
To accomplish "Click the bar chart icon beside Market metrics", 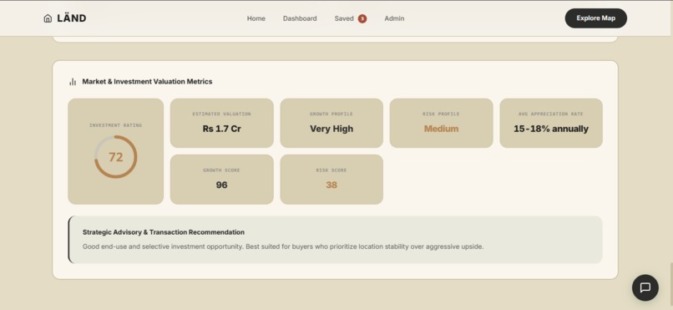I will click(73, 82).
